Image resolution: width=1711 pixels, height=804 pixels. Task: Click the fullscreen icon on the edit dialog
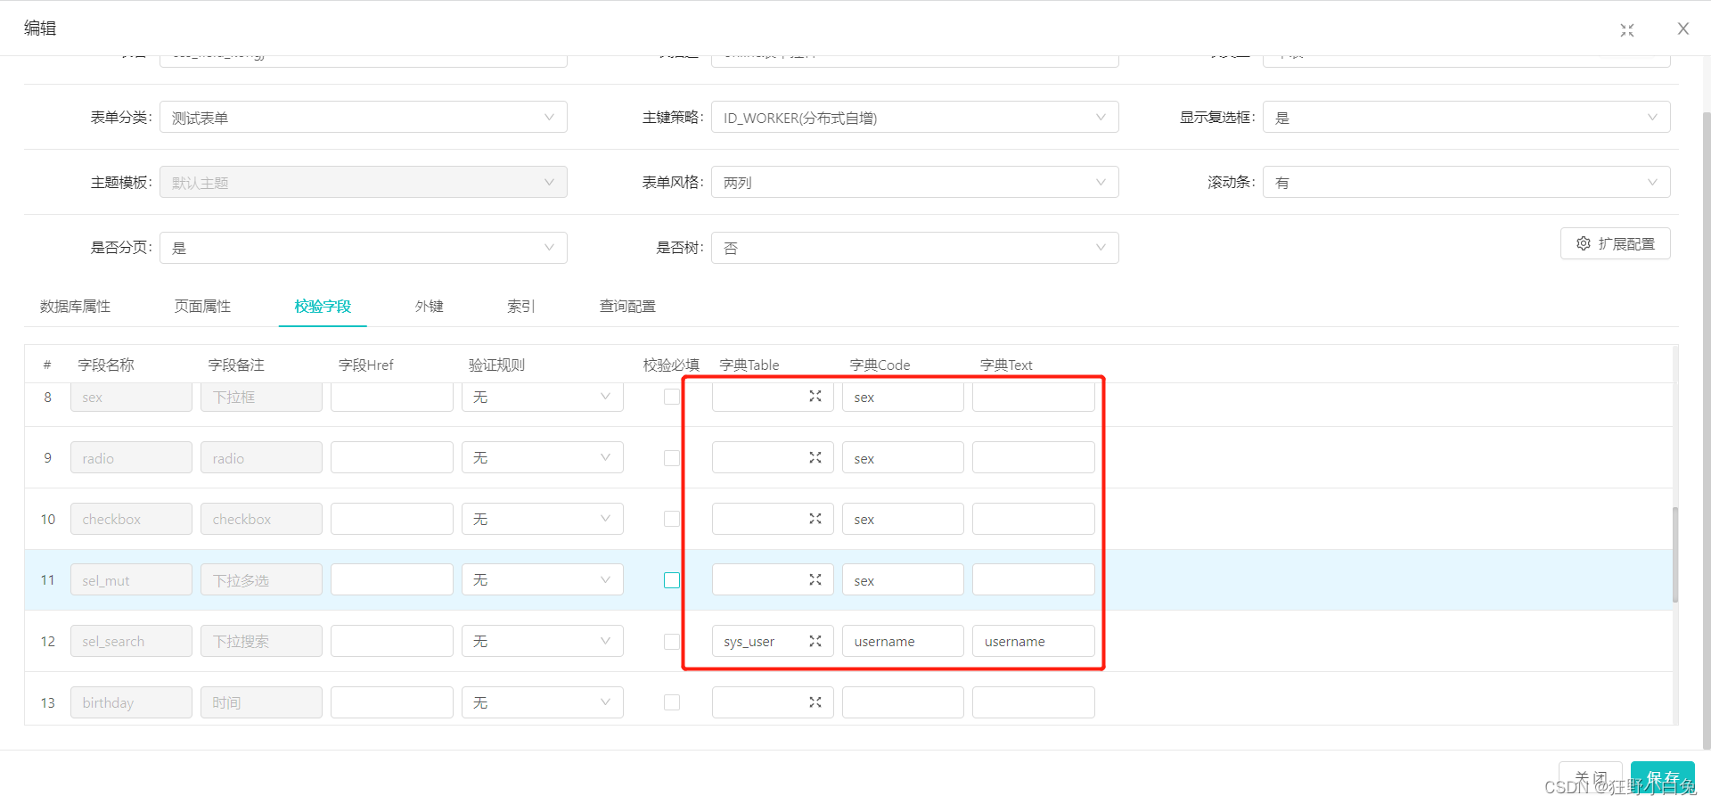(x=1626, y=29)
